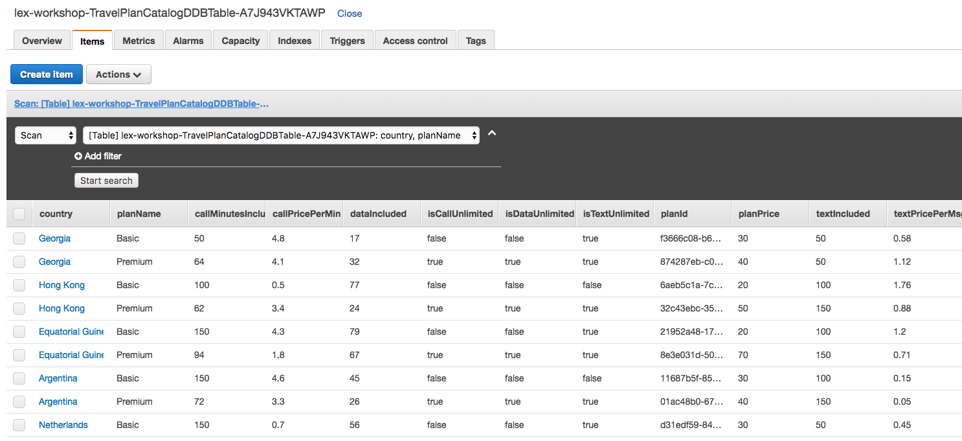Open the Hong Kong item in the Premium row
The height and width of the screenshot is (441, 962).
pyautogui.click(x=62, y=308)
